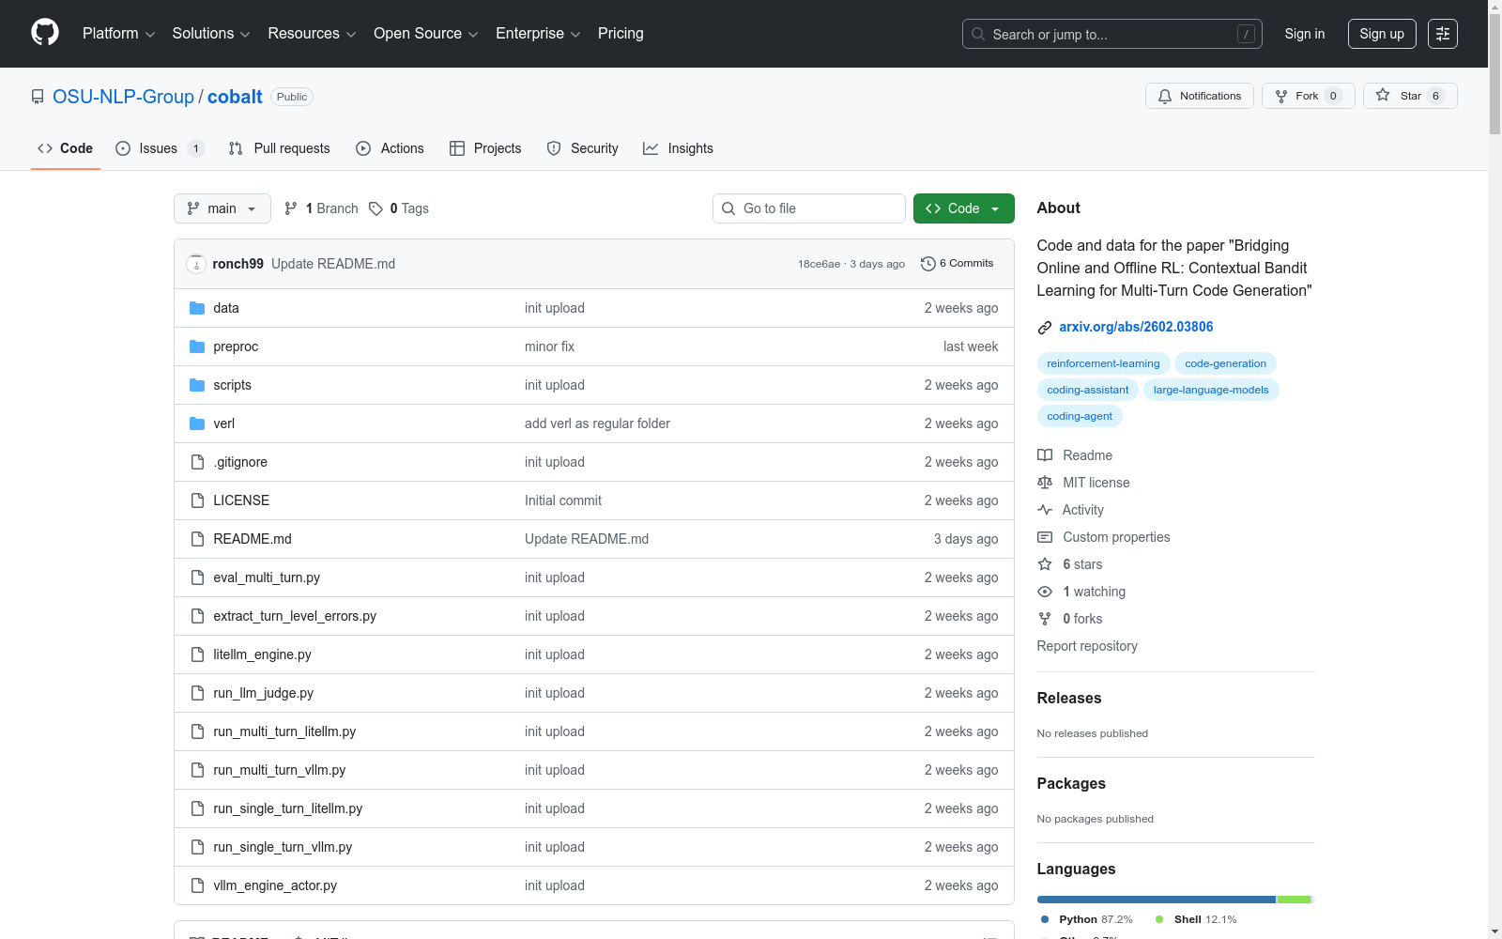Click the Custom properties note icon

tap(1045, 537)
